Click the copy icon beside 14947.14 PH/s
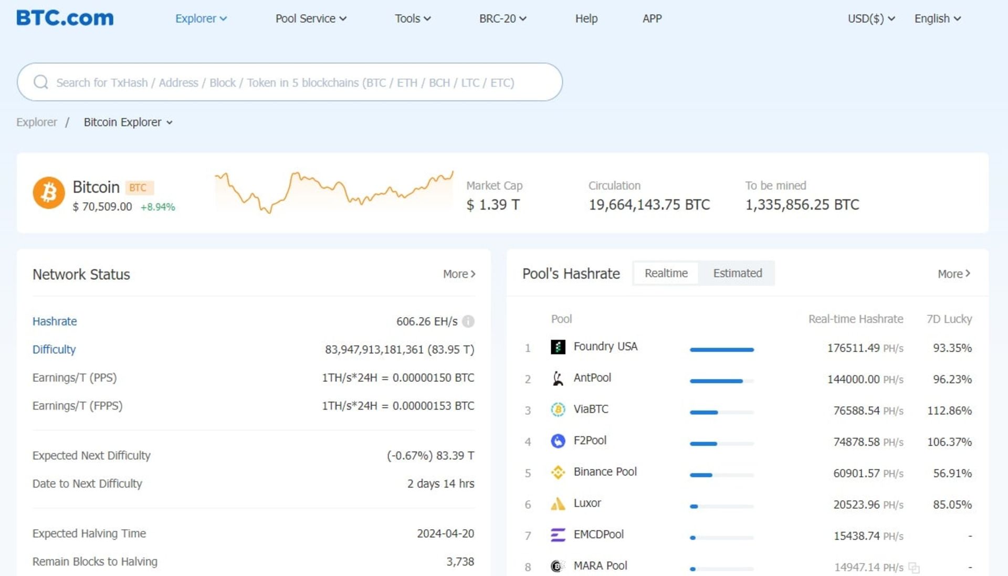 (914, 568)
